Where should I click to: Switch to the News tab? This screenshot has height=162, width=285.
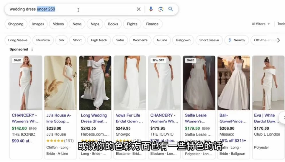(x=77, y=24)
